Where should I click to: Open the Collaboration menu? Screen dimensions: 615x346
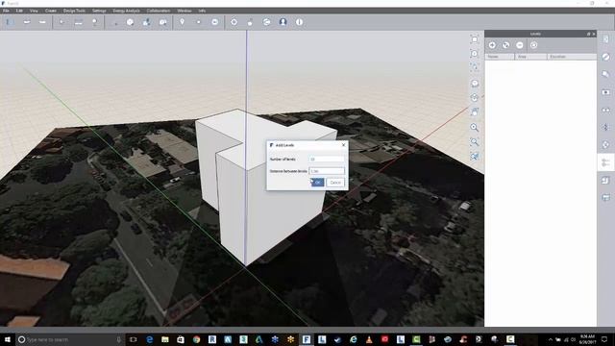159,11
